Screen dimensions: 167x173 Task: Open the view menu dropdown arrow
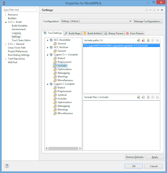[162, 10]
